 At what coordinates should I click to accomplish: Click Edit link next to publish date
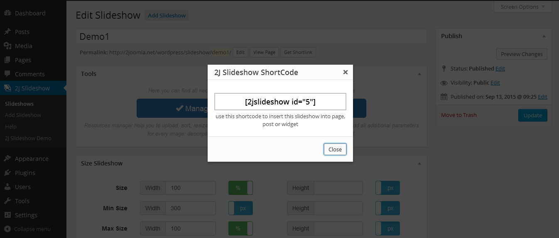click(542, 97)
